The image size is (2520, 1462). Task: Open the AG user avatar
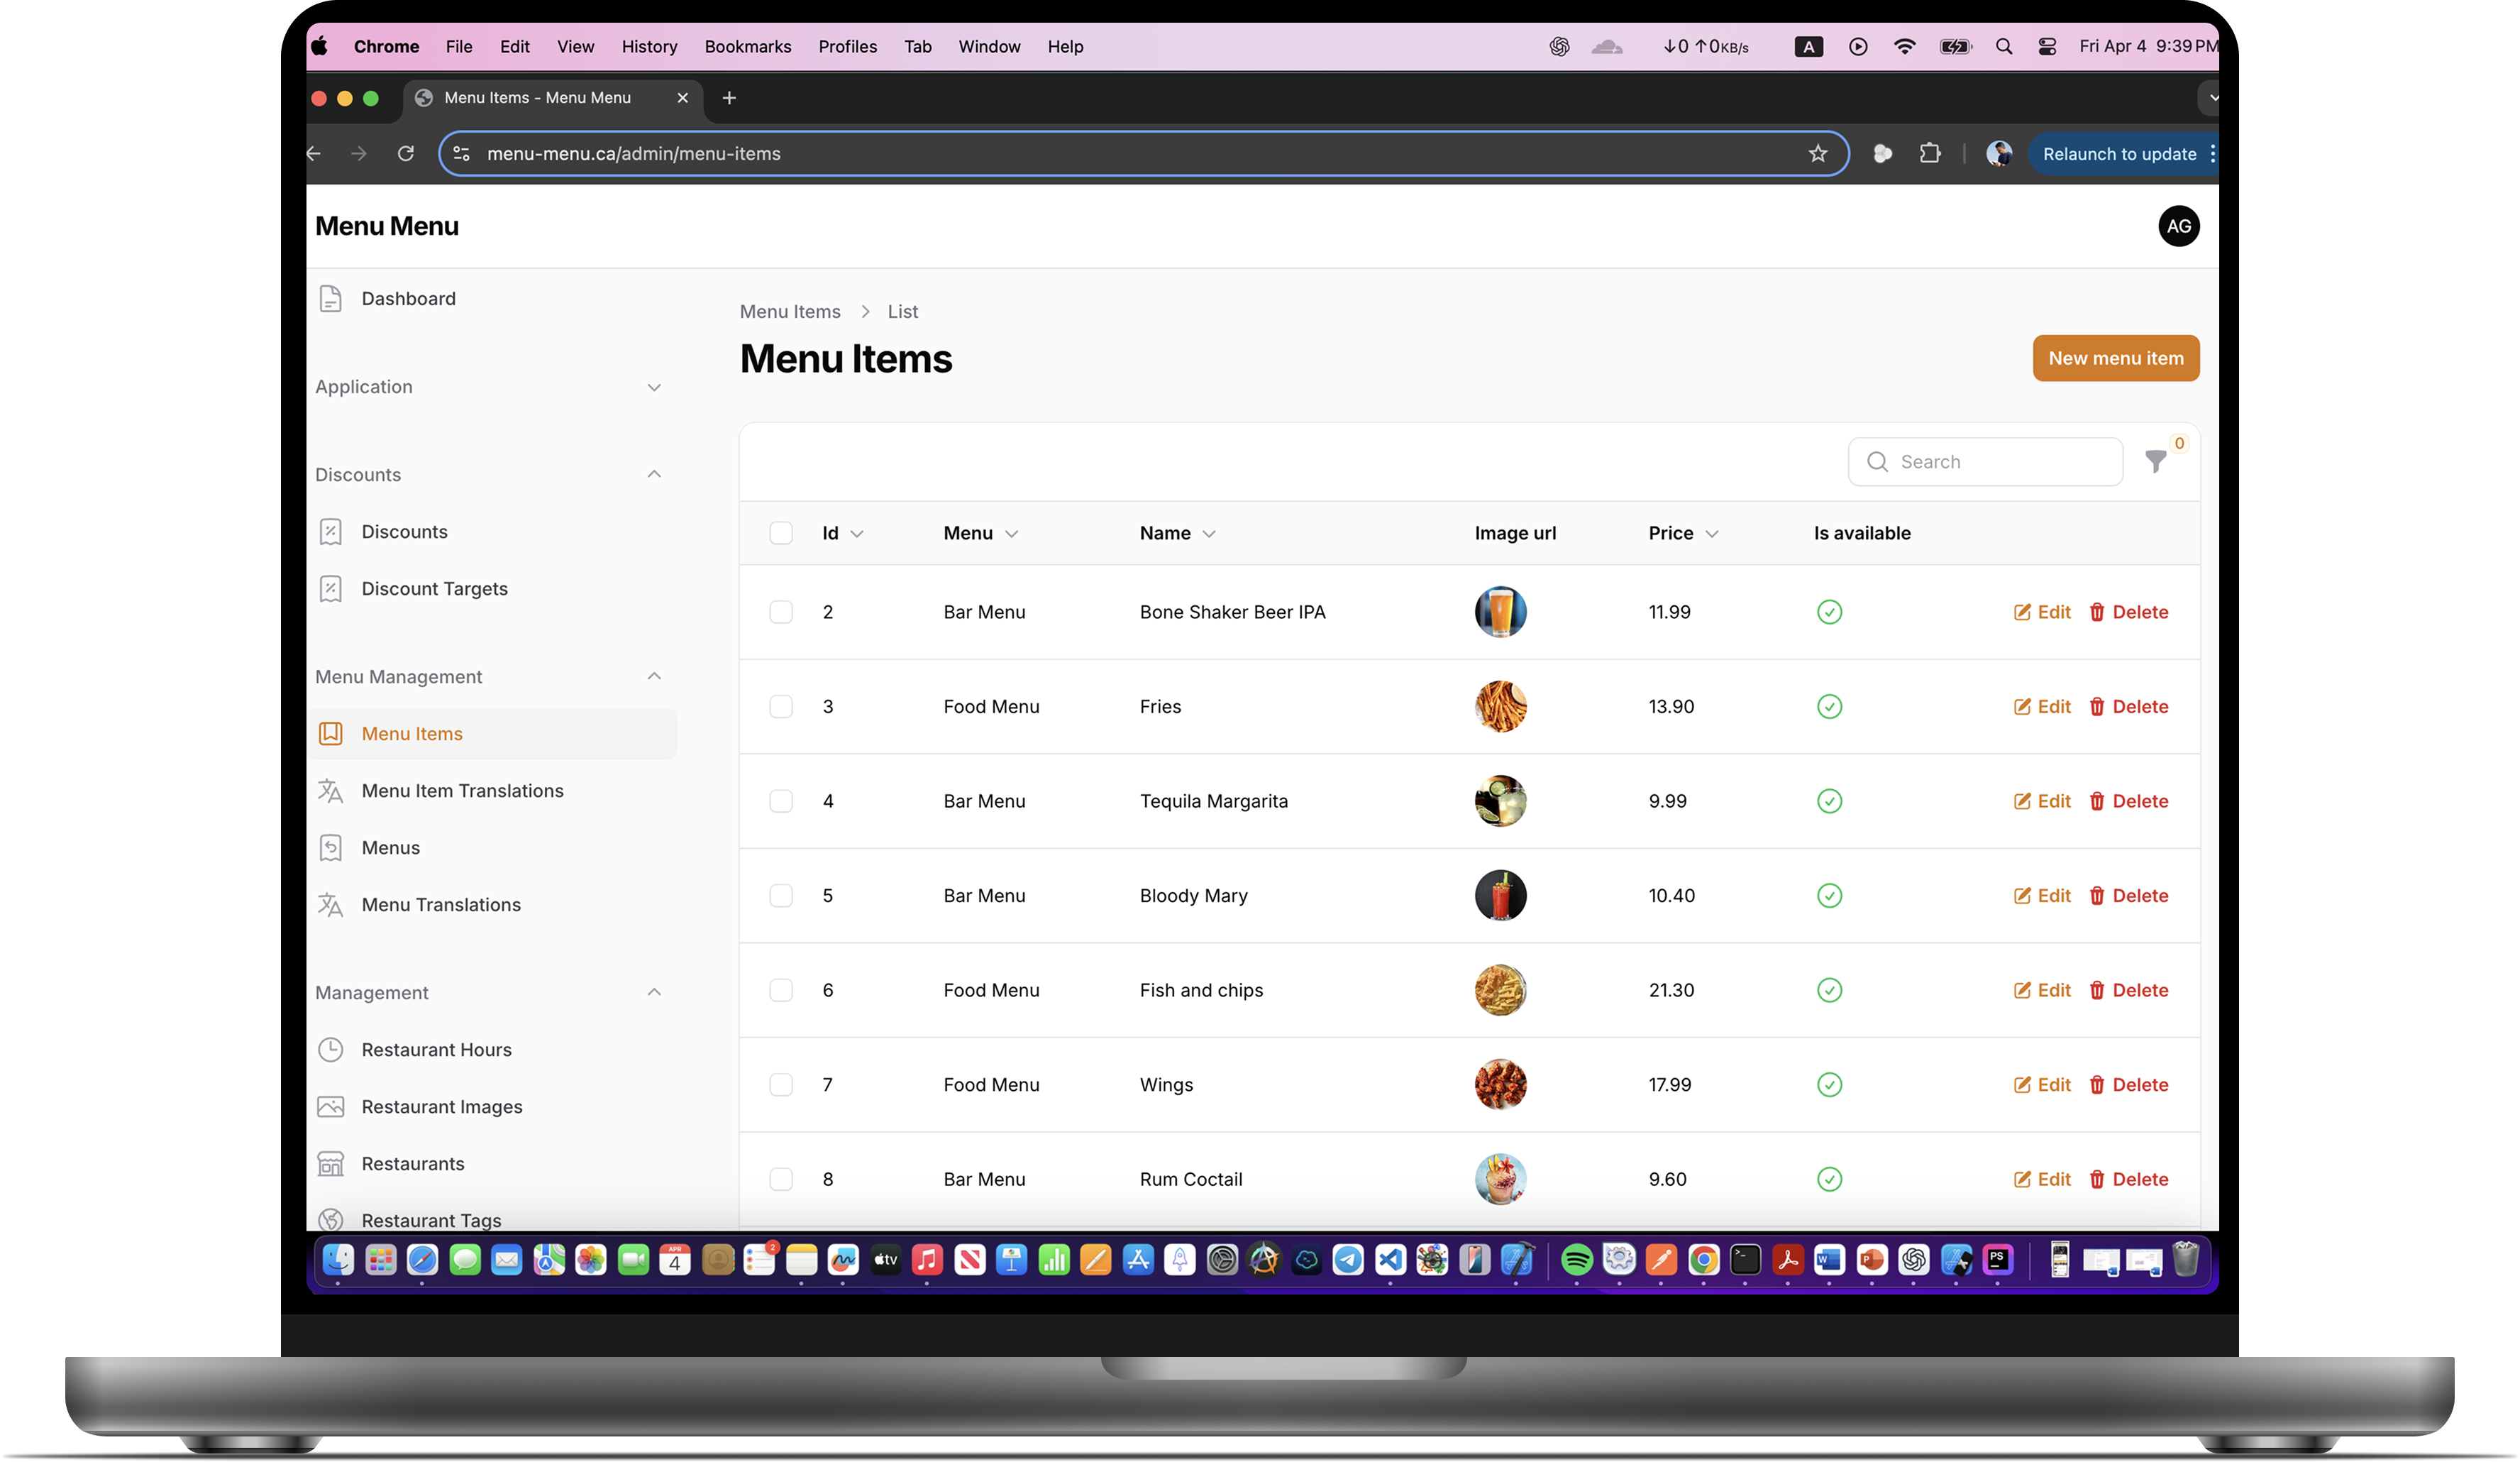coord(2178,226)
